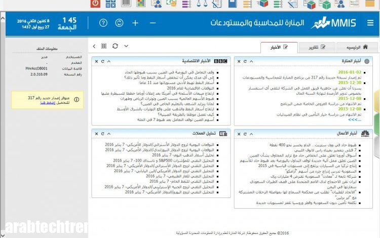Click the red power icon in top toolbar
The height and width of the screenshot is (238, 380).
click(95, 4)
